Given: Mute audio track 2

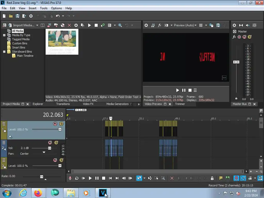Looking at the screenshot, I should click(50, 143).
